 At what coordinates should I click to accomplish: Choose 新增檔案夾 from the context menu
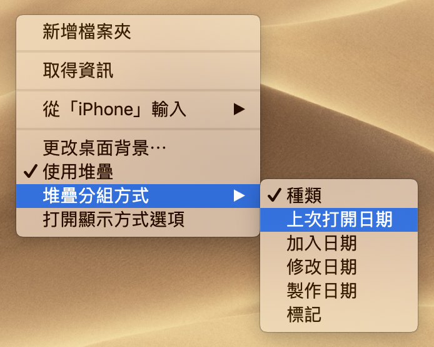click(138, 32)
